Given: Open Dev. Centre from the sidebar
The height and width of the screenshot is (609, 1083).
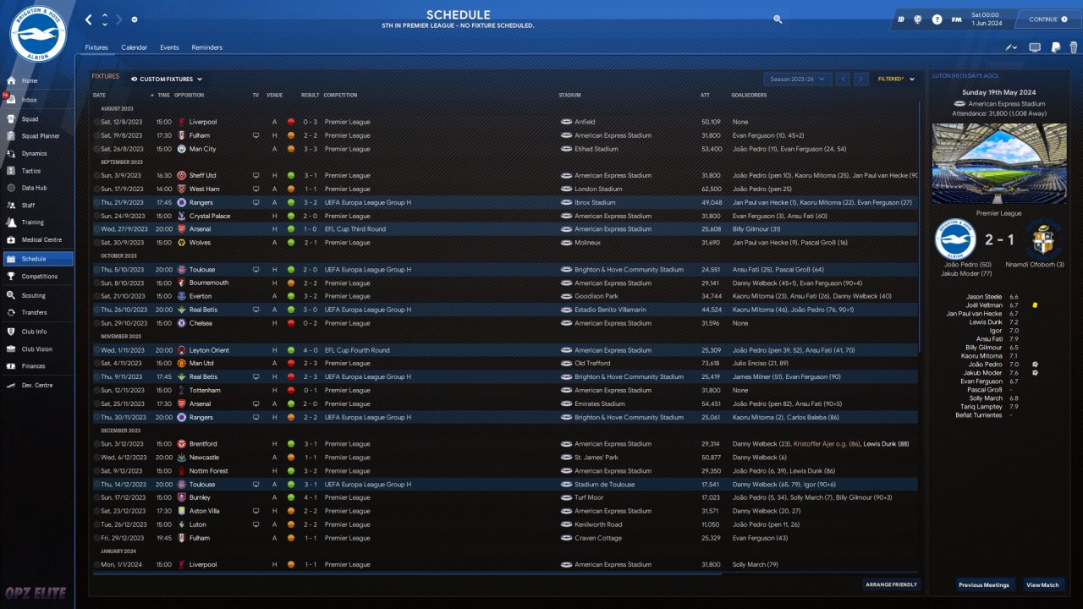Looking at the screenshot, I should (x=37, y=386).
